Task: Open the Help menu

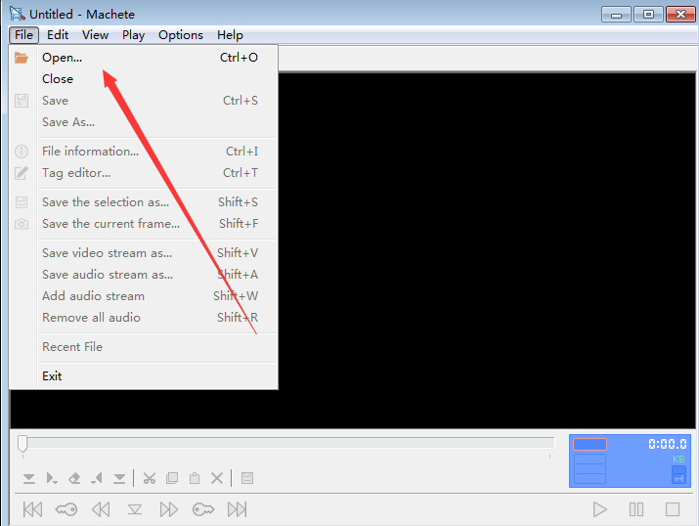Action: 230,34
